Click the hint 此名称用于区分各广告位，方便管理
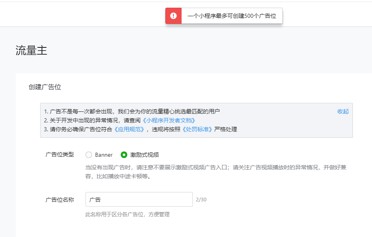The width and height of the screenshot is (372, 237). [x=127, y=214]
